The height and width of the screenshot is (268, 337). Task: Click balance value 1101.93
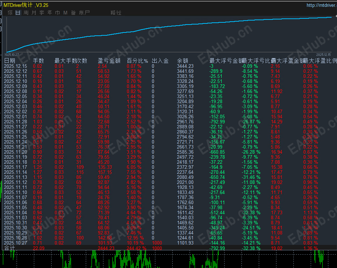185,243
